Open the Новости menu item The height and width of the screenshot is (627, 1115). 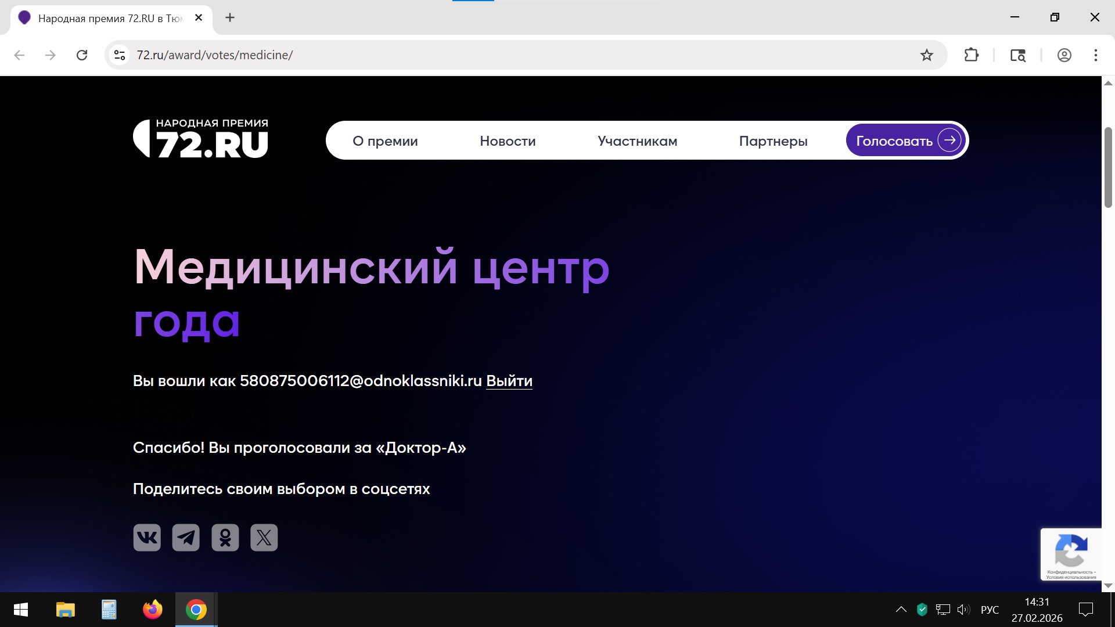[508, 141]
